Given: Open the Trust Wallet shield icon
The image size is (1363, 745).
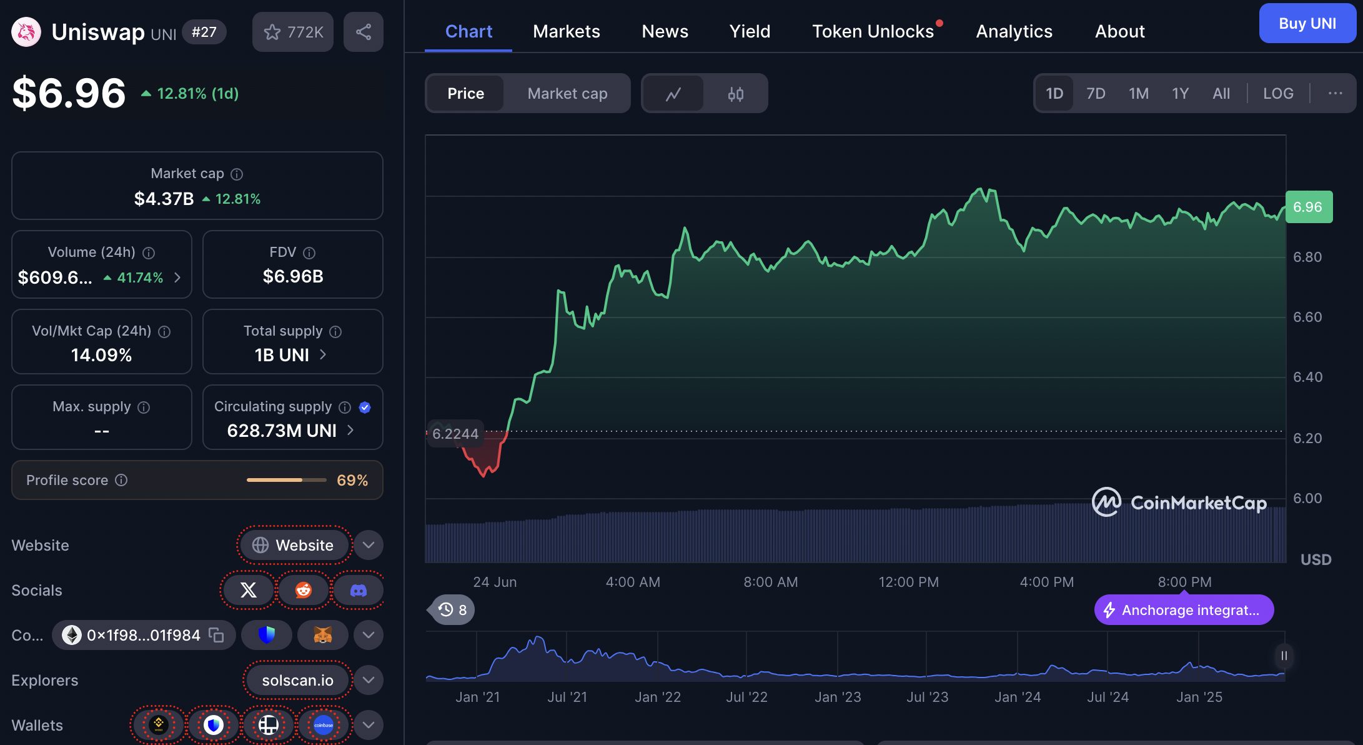Looking at the screenshot, I should click(214, 725).
